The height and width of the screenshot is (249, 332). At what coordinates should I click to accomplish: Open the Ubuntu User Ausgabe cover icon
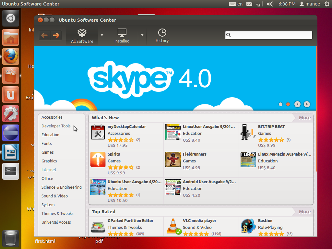(x=98, y=187)
